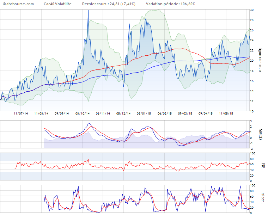Click the 12 value on price axis
The width and height of the screenshot is (268, 215).
(x=252, y=101)
